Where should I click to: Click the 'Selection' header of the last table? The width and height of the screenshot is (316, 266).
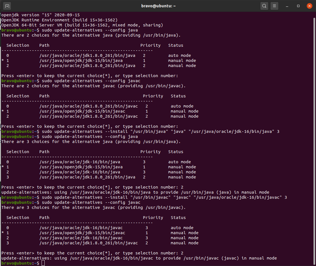18,218
